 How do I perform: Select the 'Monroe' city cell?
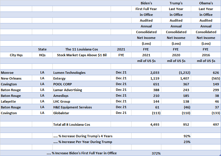coord(16,72)
